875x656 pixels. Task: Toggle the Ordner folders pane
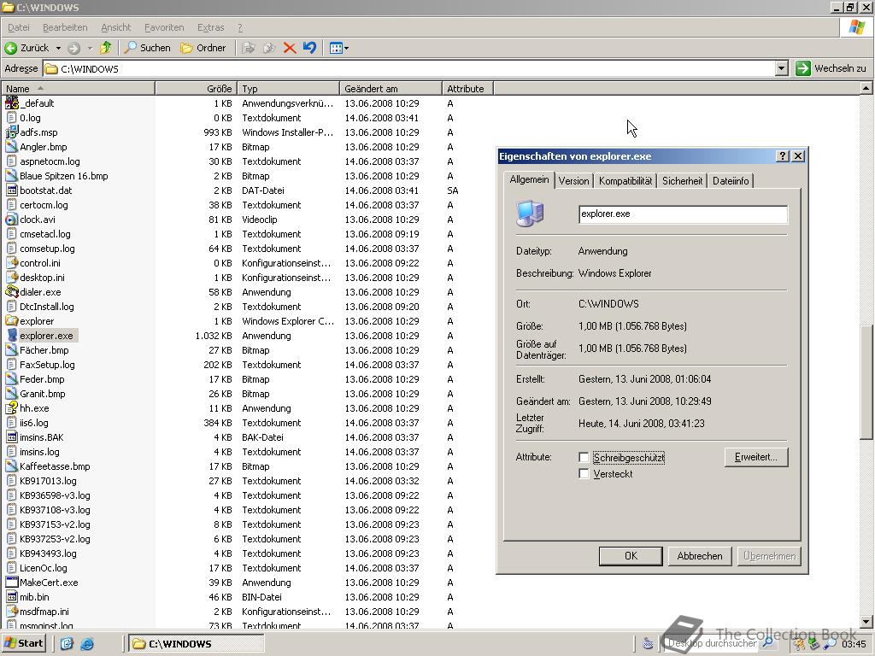pos(203,48)
